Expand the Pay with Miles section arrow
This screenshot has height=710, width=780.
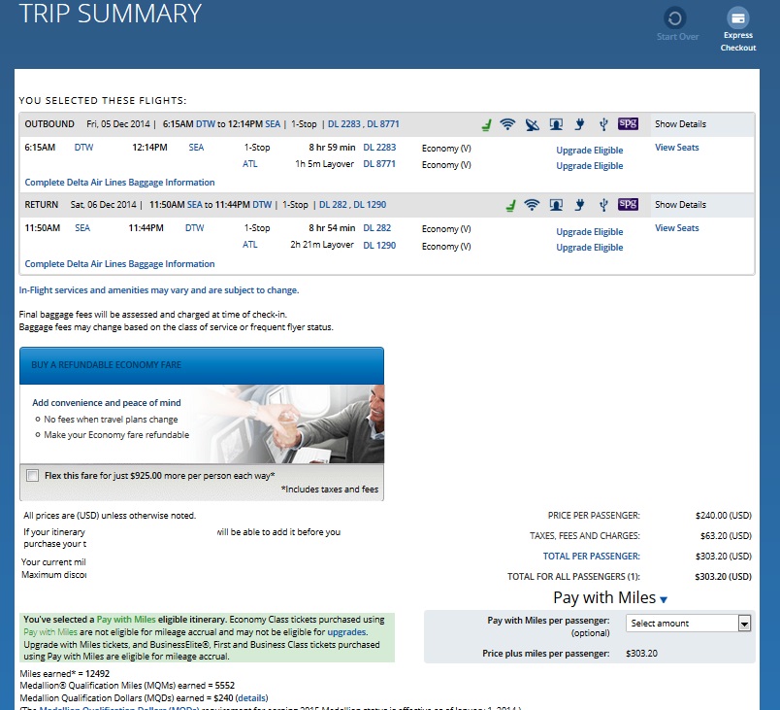coord(664,600)
